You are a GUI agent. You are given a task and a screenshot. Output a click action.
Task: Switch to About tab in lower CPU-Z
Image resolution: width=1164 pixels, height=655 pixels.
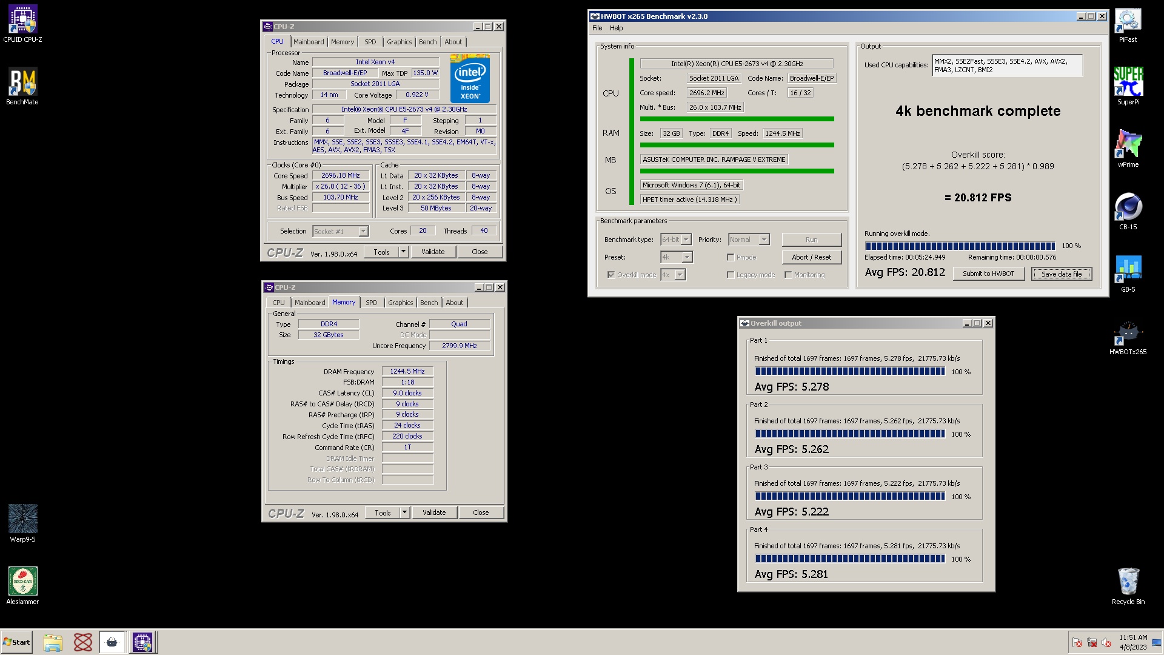pos(454,303)
